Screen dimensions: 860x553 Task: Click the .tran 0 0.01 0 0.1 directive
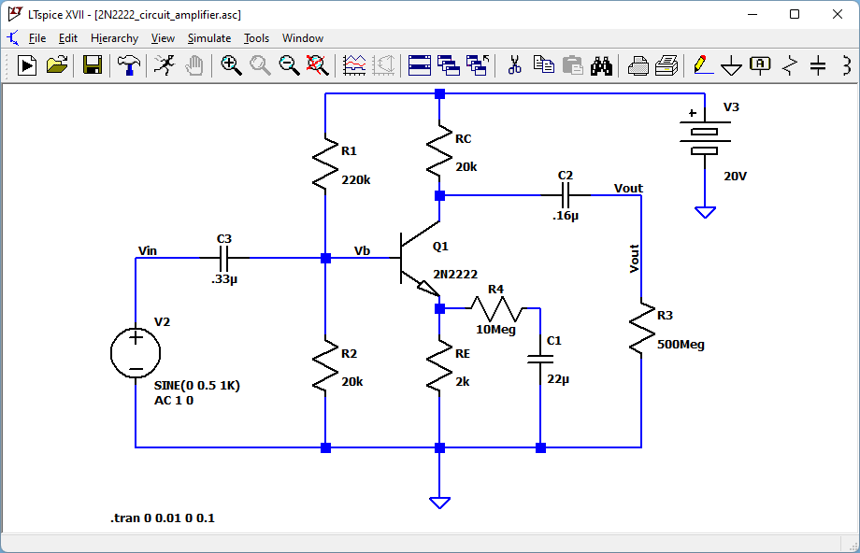(163, 518)
